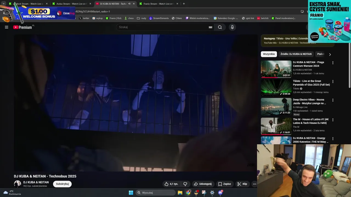
Task: Open the YouTube hamburger guide menu
Action: coord(7,27)
